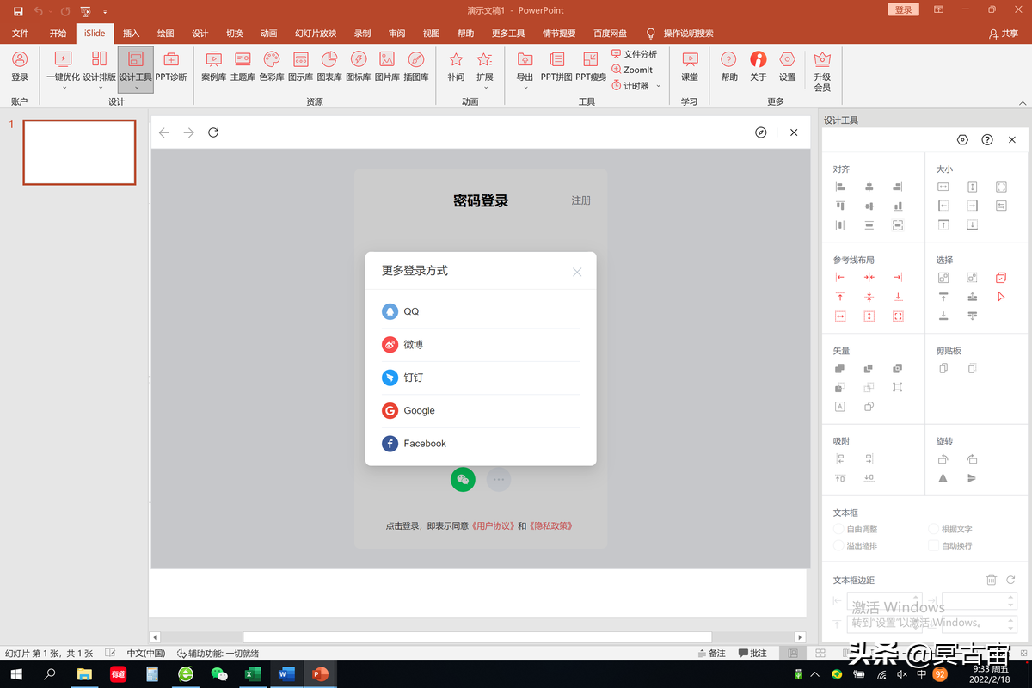Viewport: 1032px width, 688px height.
Task: Start the ZoomIt tool
Action: (632, 70)
